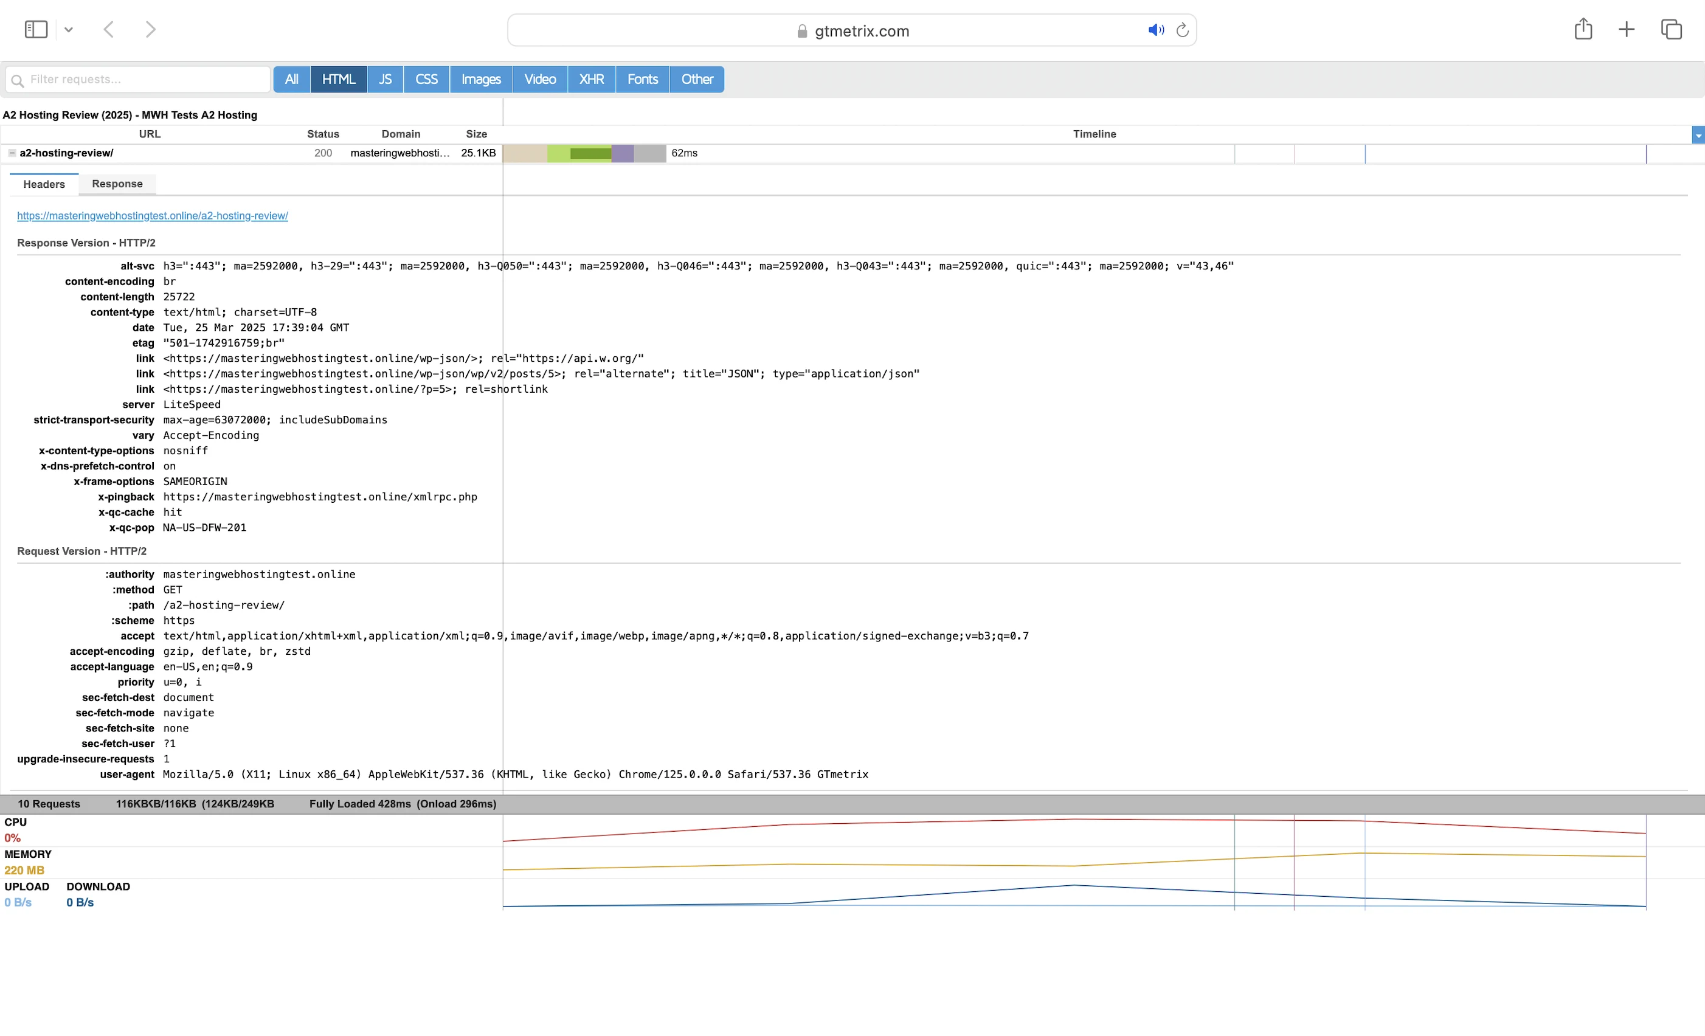The height and width of the screenshot is (1036, 1705).
Task: Show the tab overview icon
Action: tap(1671, 29)
